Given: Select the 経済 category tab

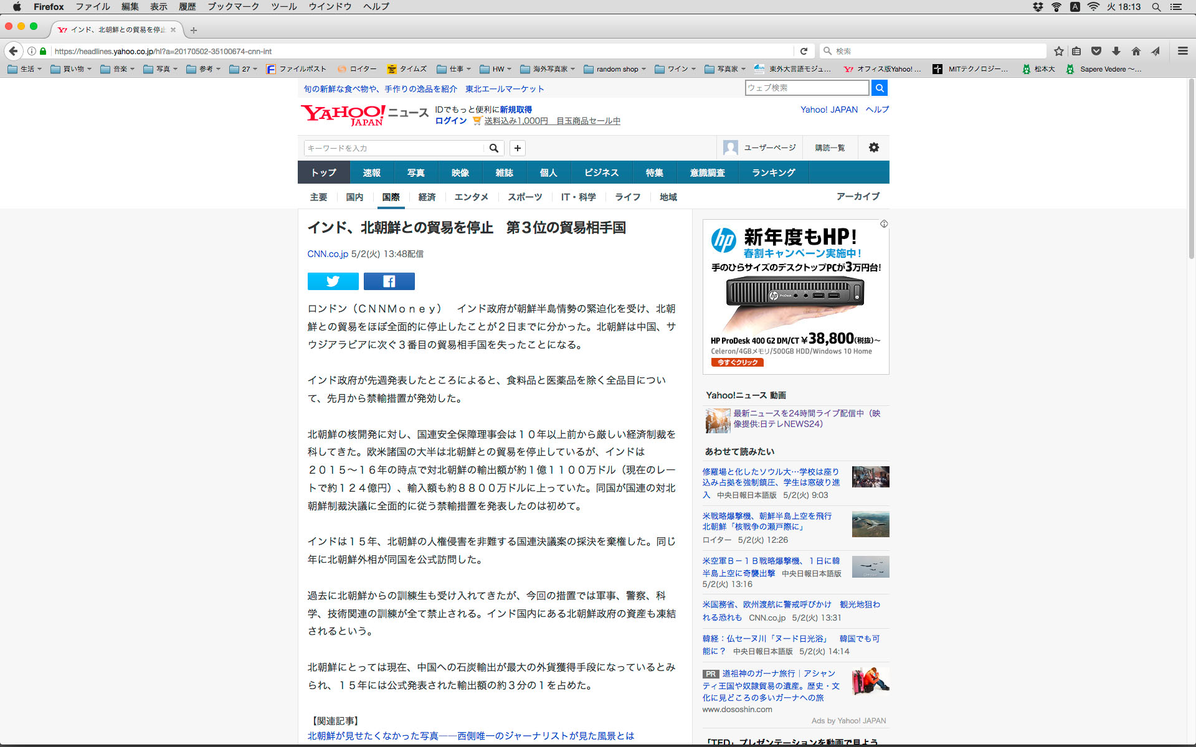Looking at the screenshot, I should tap(427, 197).
